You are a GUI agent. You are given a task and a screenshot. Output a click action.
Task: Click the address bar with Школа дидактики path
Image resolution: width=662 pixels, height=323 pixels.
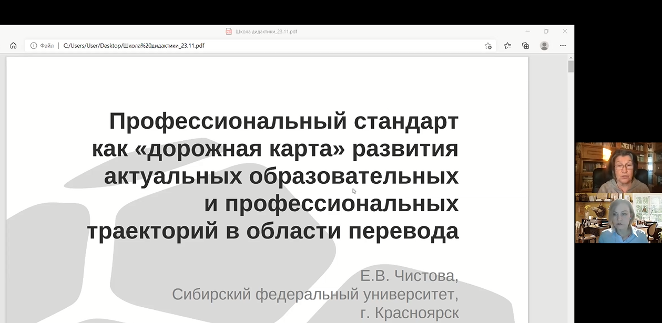pos(263,46)
